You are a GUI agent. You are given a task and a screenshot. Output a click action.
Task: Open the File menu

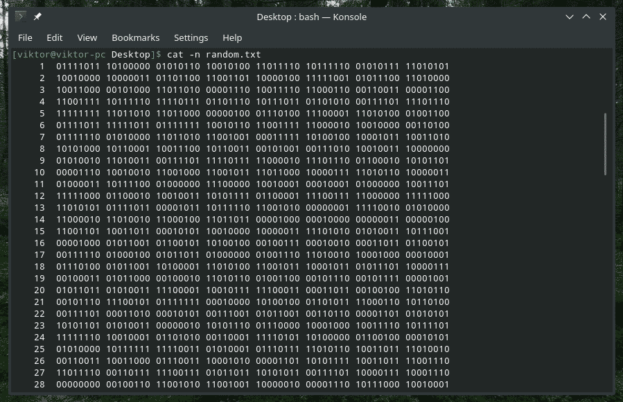25,37
